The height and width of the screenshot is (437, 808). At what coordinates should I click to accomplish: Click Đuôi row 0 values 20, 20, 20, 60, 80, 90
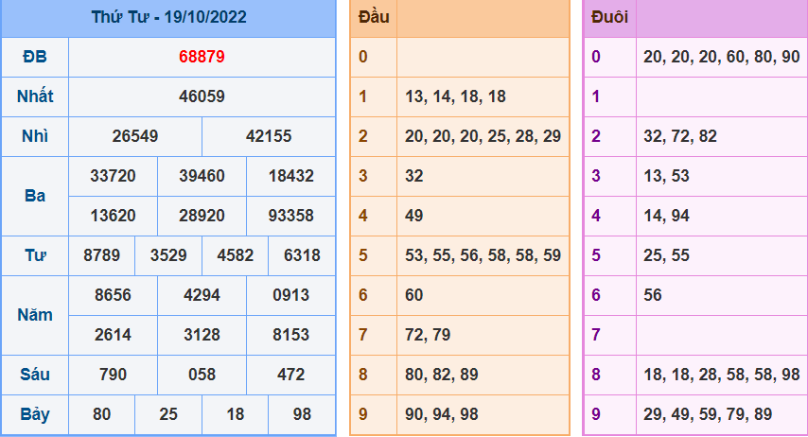pos(721,57)
